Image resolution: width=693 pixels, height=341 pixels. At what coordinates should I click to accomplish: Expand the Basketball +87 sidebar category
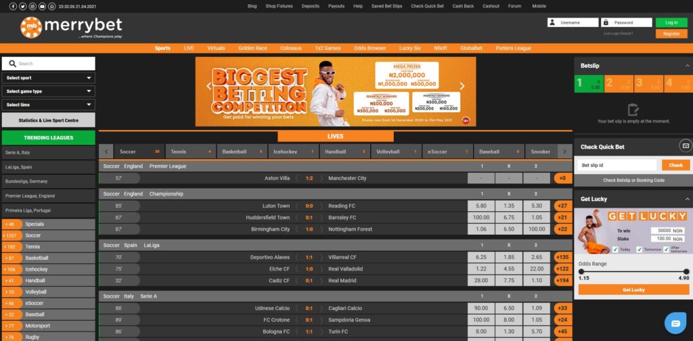coord(49,258)
